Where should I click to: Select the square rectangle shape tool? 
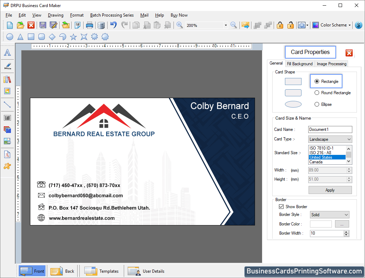31,37
